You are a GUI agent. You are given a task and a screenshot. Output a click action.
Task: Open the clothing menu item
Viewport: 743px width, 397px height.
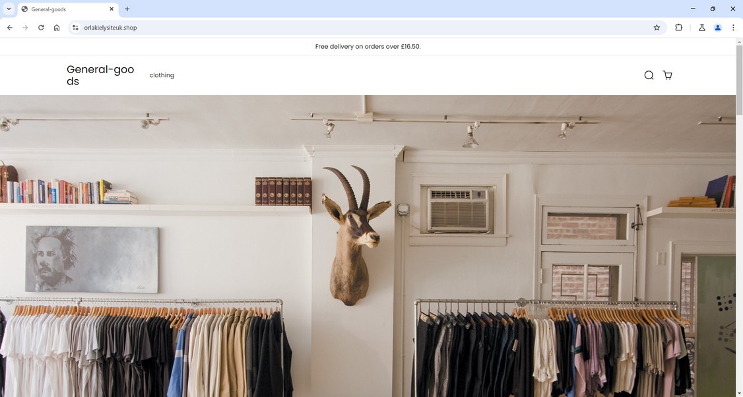click(162, 75)
